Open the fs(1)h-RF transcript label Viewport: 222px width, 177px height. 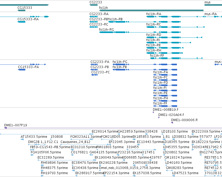pos(157,56)
